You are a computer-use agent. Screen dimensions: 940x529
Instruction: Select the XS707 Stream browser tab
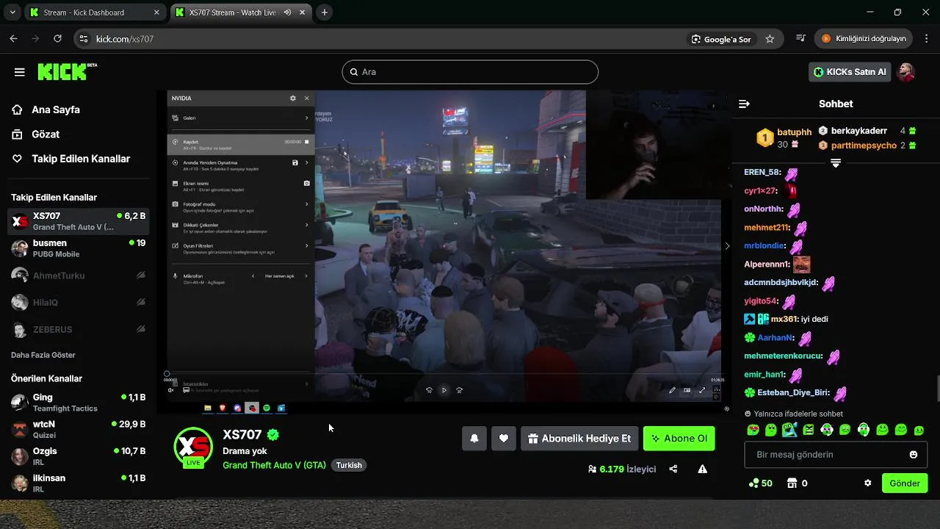(241, 12)
